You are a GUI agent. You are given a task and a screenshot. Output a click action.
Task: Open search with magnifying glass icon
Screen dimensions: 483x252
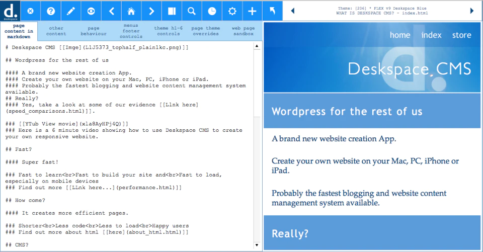[192, 11]
